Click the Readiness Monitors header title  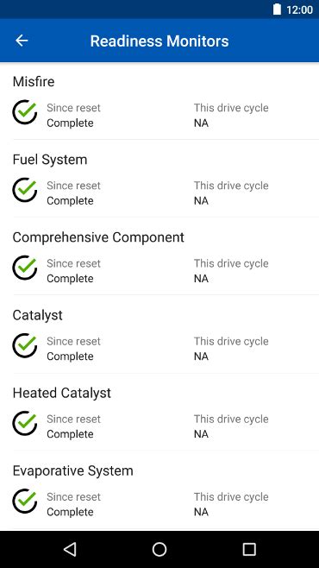click(159, 41)
